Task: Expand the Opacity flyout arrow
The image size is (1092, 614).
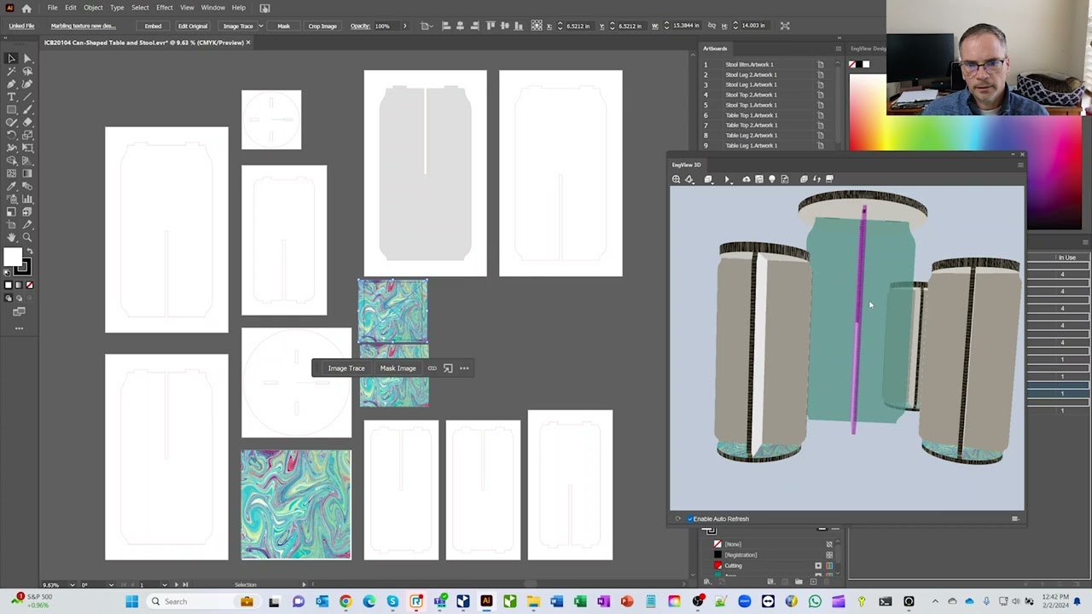Action: (x=404, y=26)
